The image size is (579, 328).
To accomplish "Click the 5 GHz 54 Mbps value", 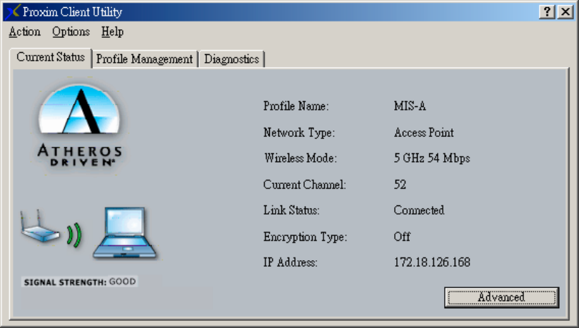I will tap(432, 158).
